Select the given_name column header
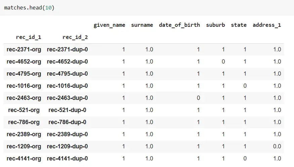 [x=109, y=25]
